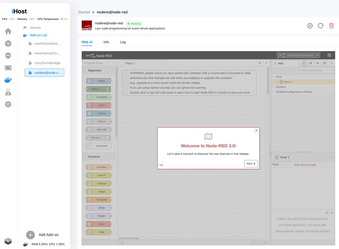Open the deploy options dropdown arrow
The width and height of the screenshot is (339, 249).
(x=318, y=55)
